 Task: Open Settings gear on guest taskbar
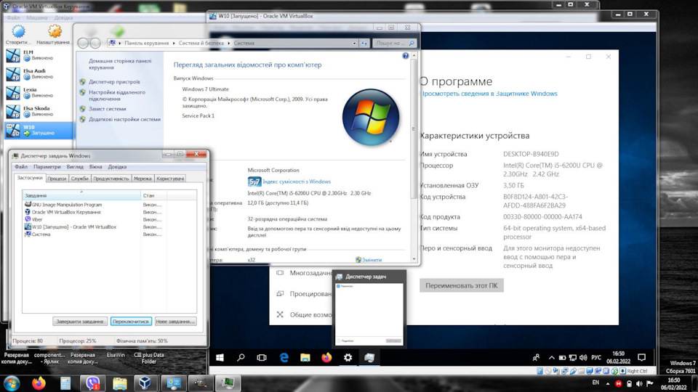(x=348, y=357)
